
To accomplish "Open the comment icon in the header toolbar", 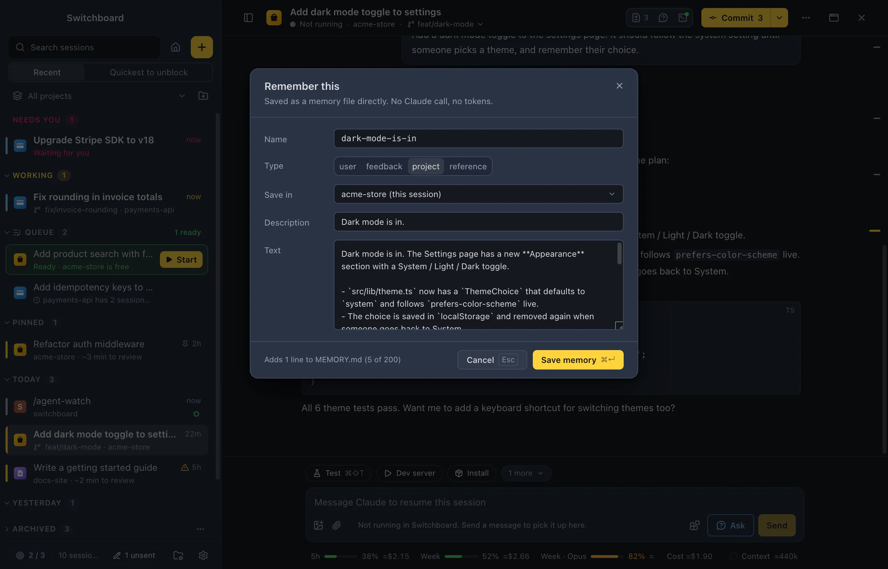I will (663, 18).
